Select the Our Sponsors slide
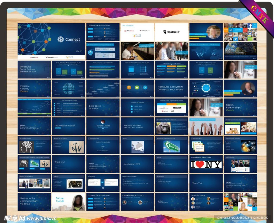Viewport: 274px width, 223px height. pyautogui.click(x=137, y=32)
